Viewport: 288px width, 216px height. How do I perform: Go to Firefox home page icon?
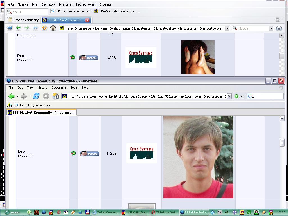55,96
